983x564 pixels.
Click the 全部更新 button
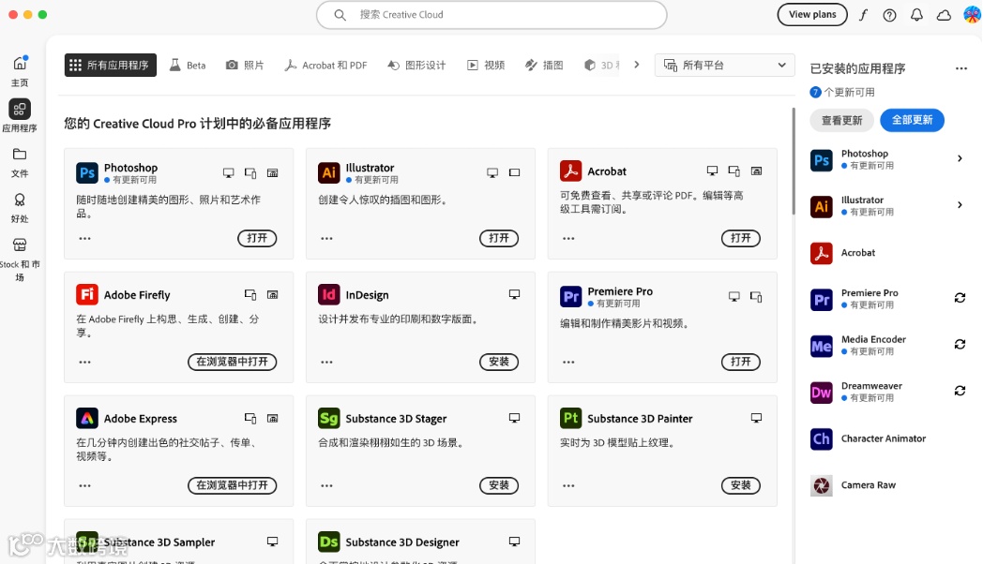click(x=912, y=120)
